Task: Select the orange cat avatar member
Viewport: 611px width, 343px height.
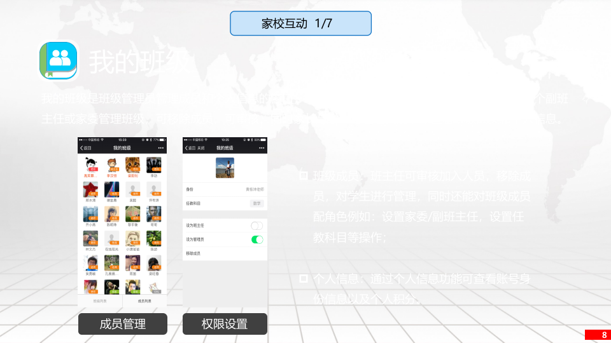Action: 132,165
